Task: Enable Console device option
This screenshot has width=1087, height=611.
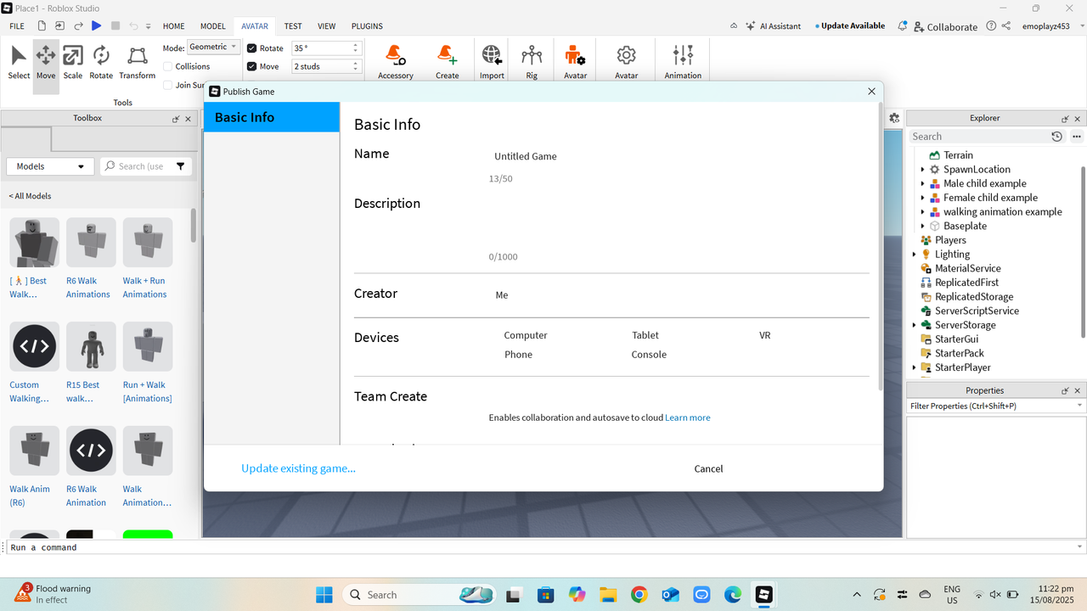Action: 649,355
